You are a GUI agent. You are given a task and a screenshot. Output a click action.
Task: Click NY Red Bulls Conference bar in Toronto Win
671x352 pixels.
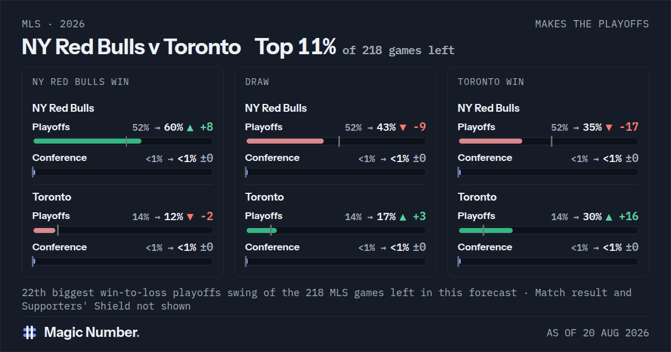548,172
